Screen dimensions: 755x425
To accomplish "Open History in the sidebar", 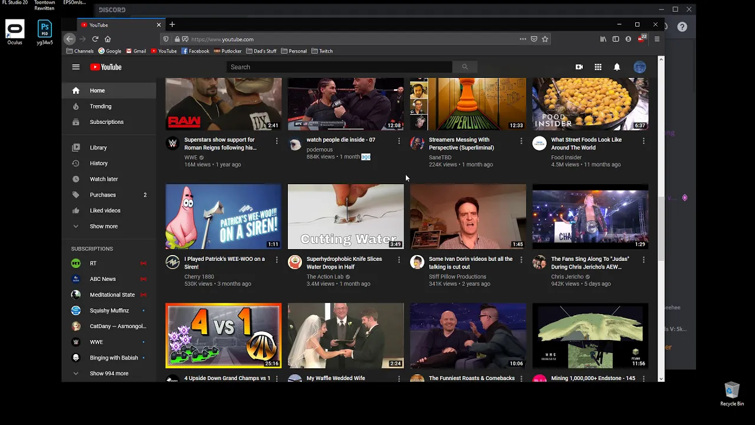I will tap(109, 163).
